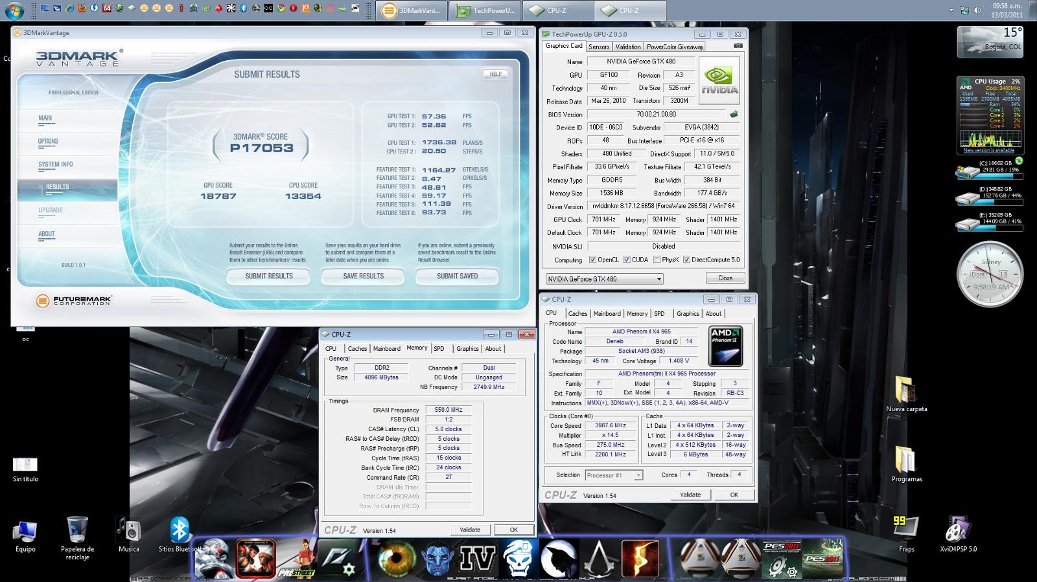Click New version is available link
Image resolution: width=1037 pixels, height=582 pixels.
(988, 150)
